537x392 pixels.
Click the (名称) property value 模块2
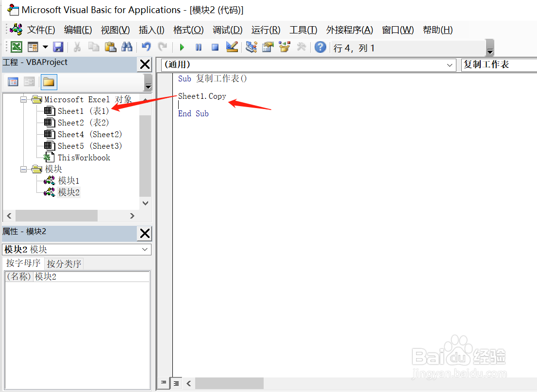coord(91,277)
